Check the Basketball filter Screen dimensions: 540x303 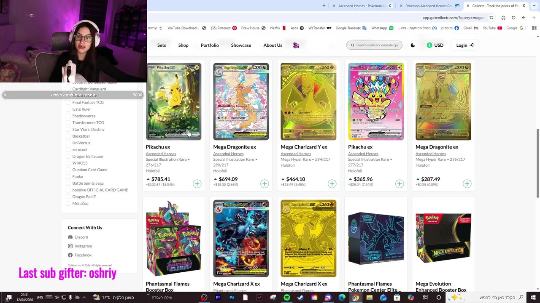[x=68, y=136]
